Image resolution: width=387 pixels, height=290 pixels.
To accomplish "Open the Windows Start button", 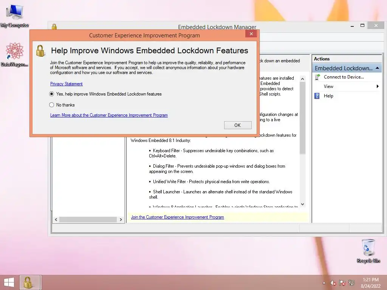I will (x=9, y=282).
